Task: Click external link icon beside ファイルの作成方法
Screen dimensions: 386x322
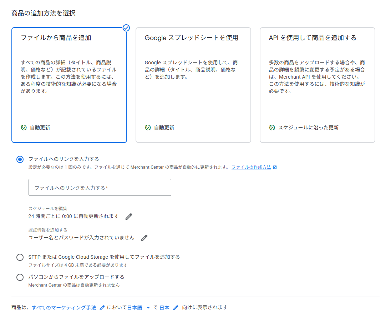Action: point(275,167)
